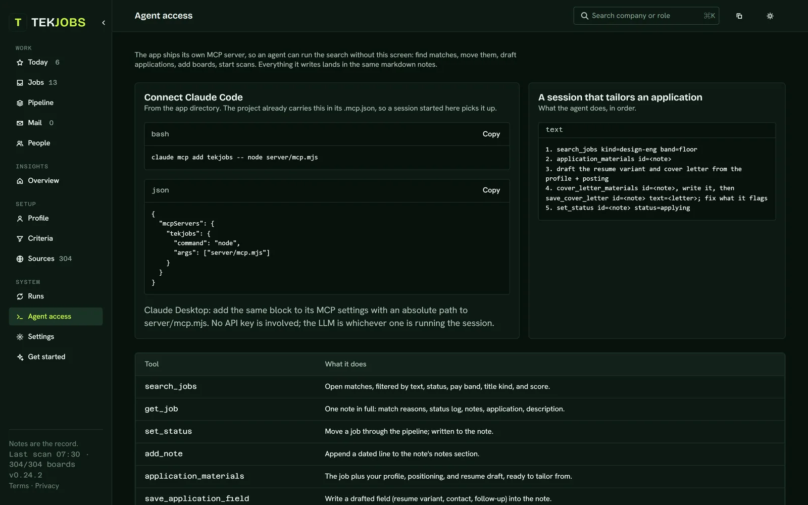Click the What it does column header
The image size is (808, 505).
(x=345, y=364)
